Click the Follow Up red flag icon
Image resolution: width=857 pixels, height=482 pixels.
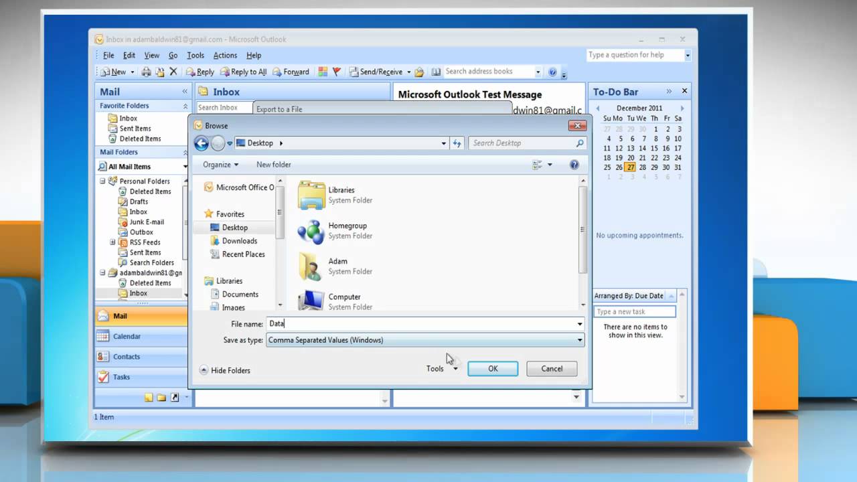pyautogui.click(x=337, y=72)
